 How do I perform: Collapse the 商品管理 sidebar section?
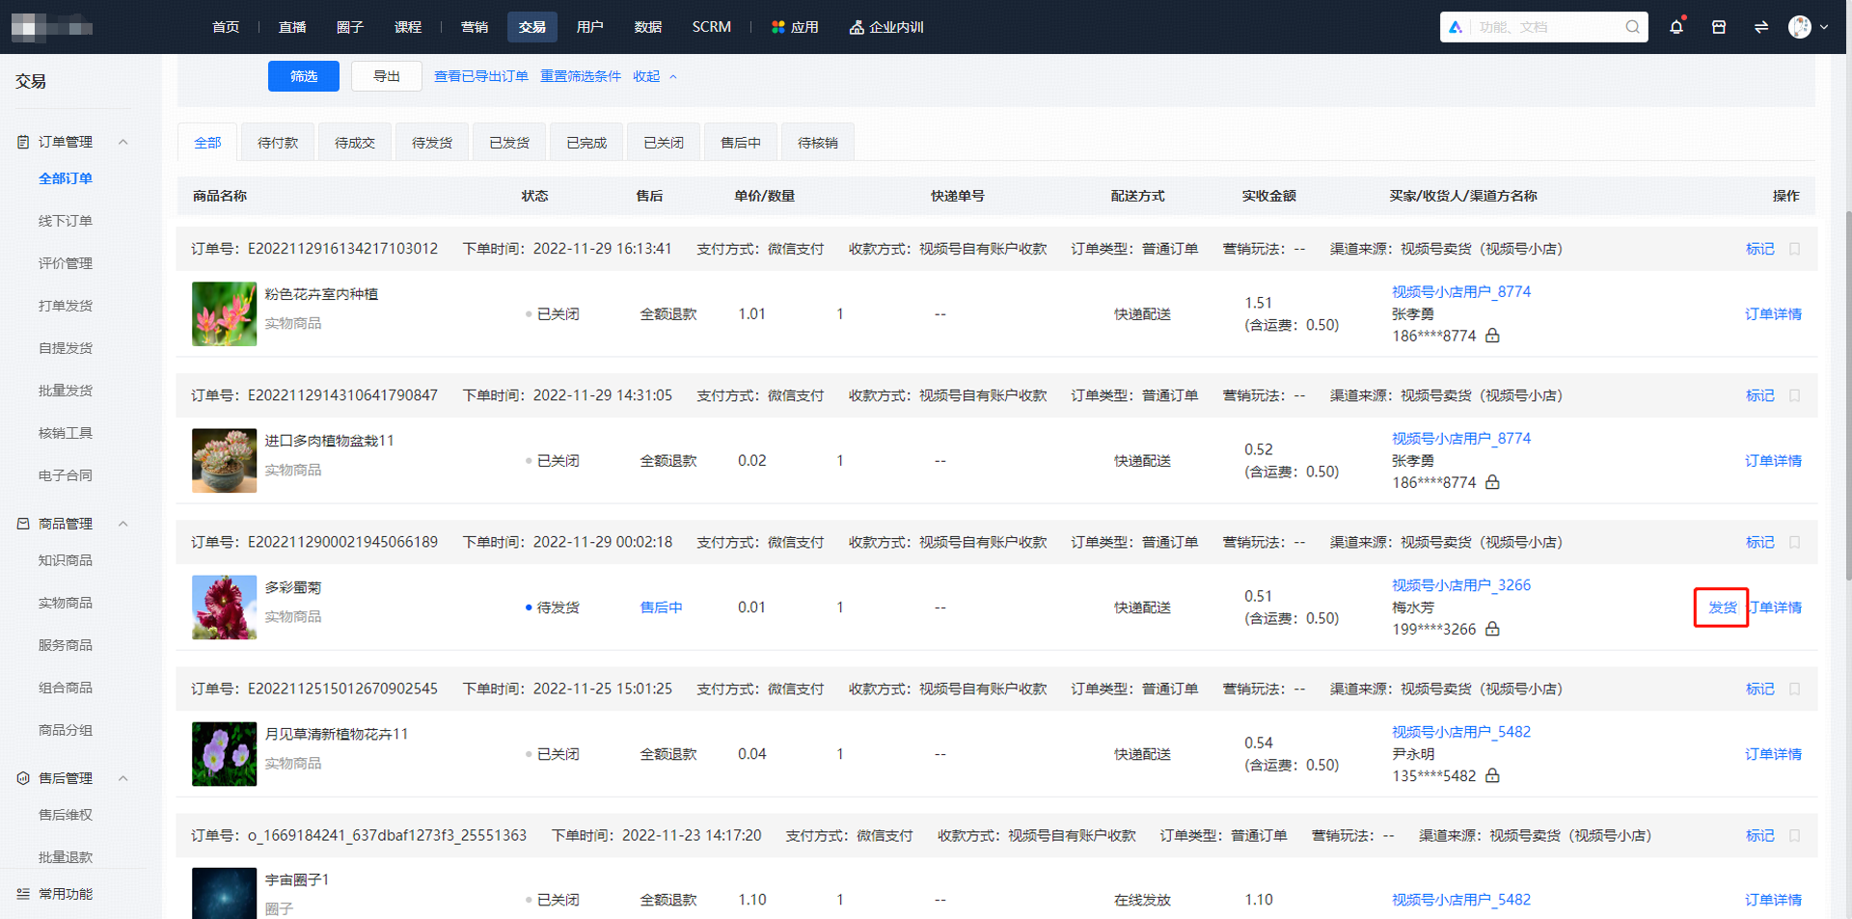[x=123, y=524]
